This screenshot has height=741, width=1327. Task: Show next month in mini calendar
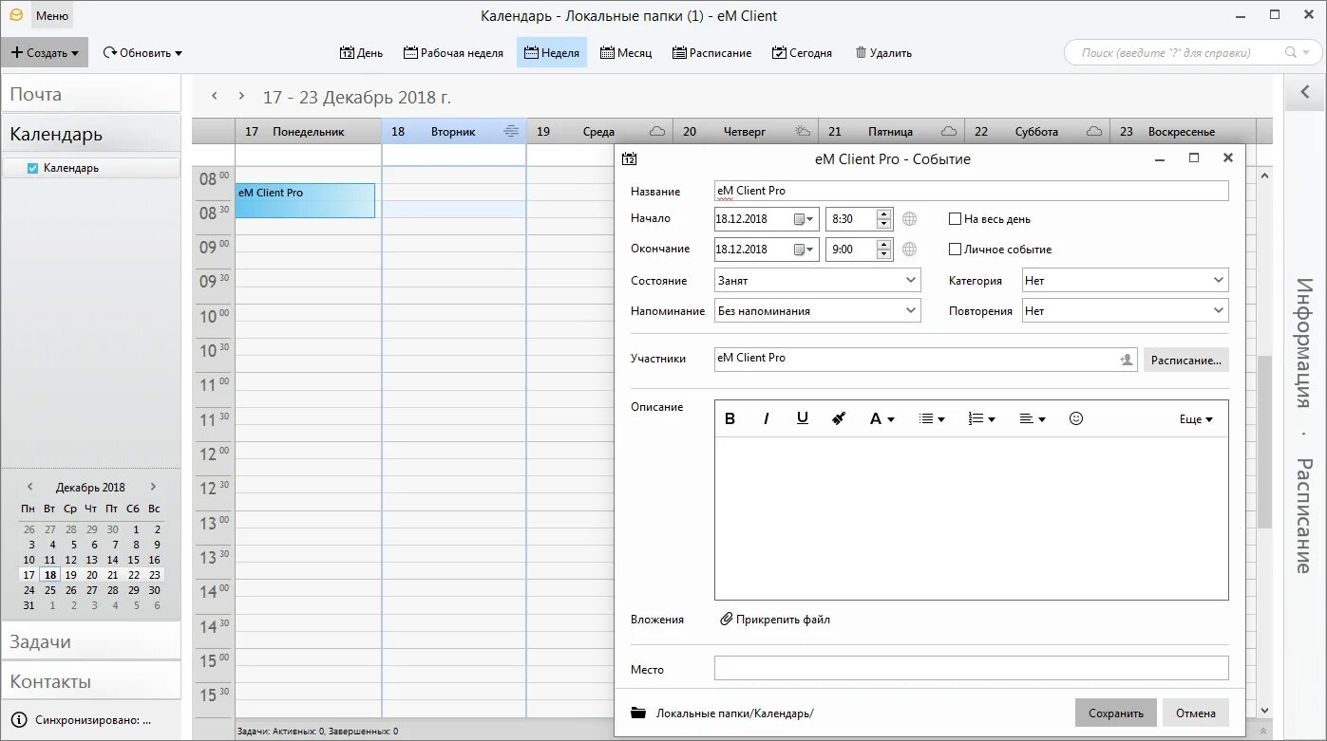tap(153, 487)
